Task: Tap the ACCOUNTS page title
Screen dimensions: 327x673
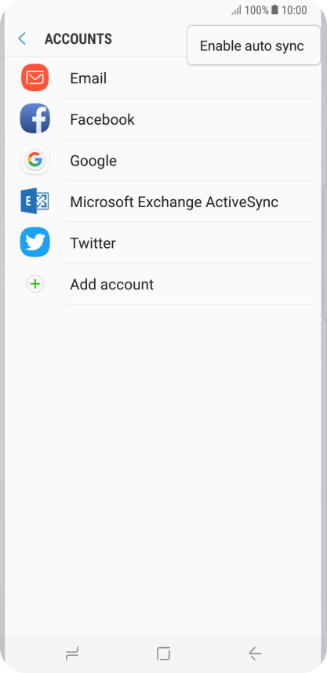Action: [78, 39]
